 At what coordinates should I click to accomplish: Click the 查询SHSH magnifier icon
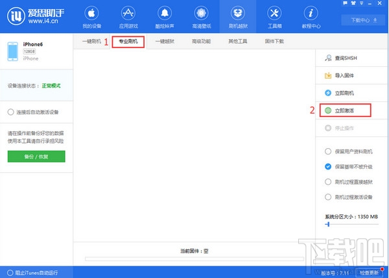(328, 58)
